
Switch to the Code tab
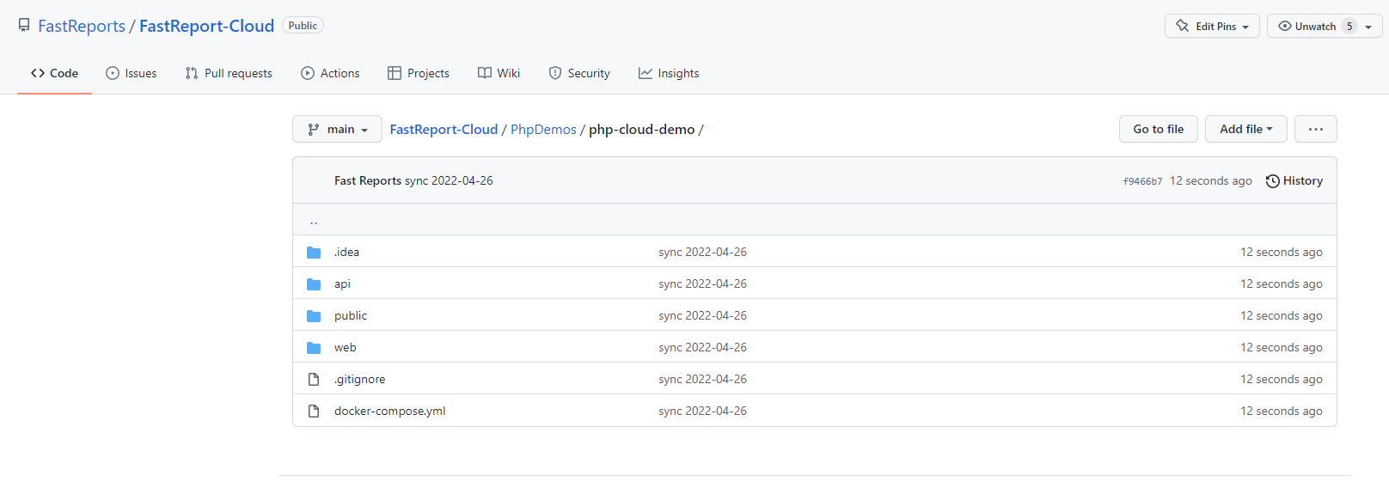(54, 73)
